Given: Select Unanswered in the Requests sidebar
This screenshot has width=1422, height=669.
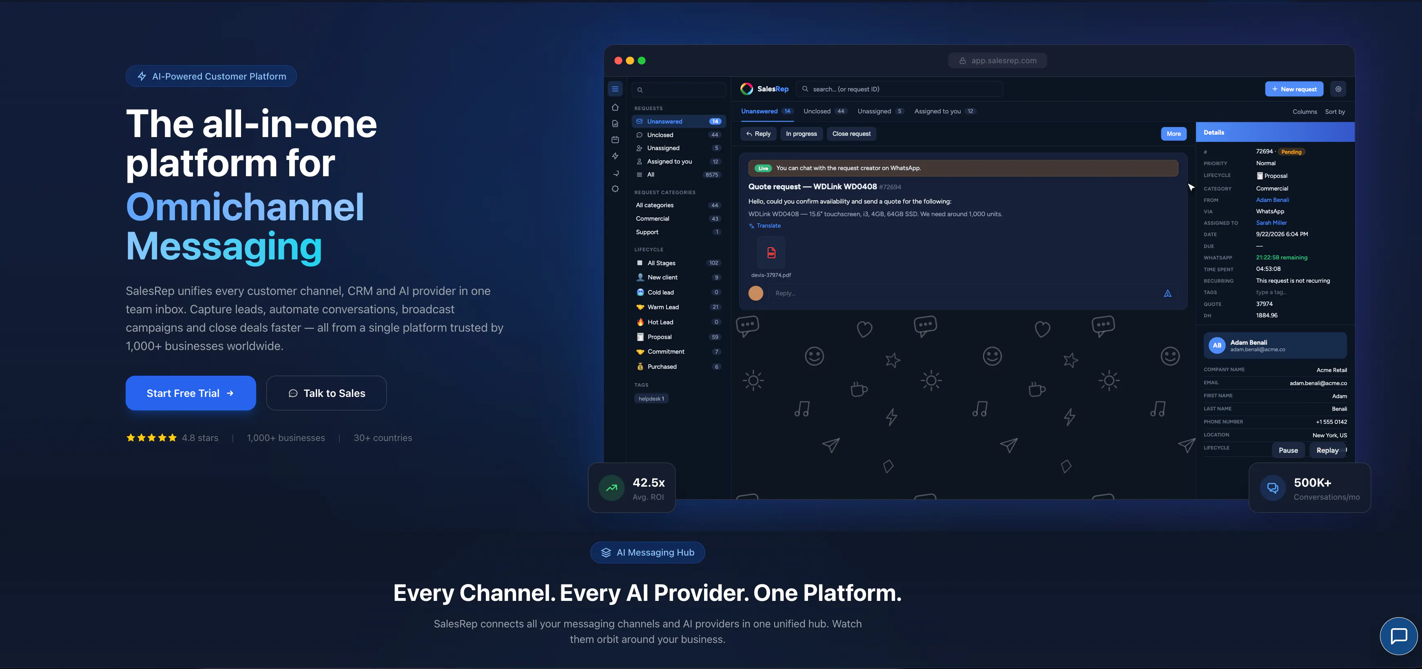Looking at the screenshot, I should point(678,122).
